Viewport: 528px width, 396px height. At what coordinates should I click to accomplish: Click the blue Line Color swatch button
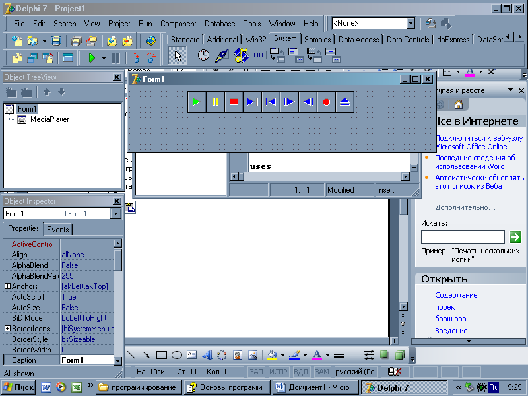(294, 355)
